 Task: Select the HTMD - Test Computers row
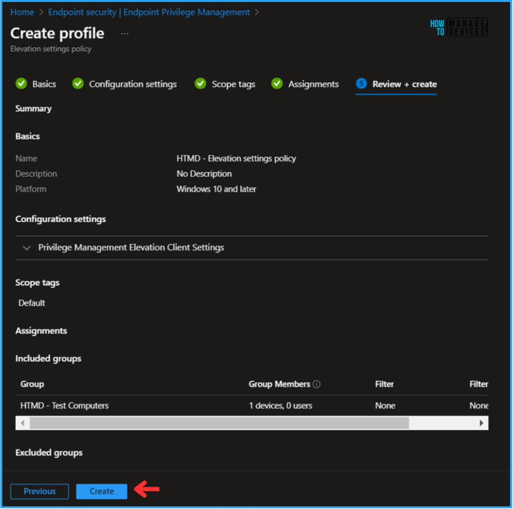pos(251,406)
